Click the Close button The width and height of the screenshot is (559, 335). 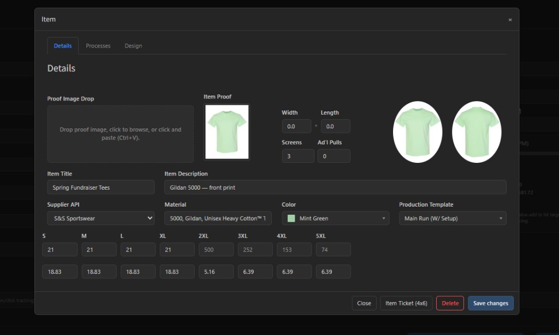pos(364,303)
